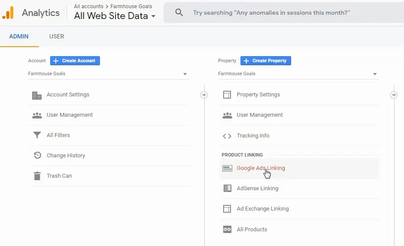
Task: Click the Change History clock icon
Action: click(x=37, y=155)
